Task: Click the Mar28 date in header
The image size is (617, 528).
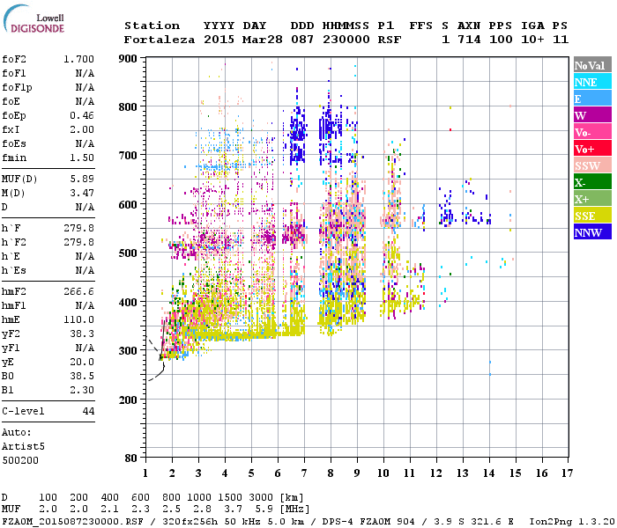Action: pyautogui.click(x=262, y=40)
